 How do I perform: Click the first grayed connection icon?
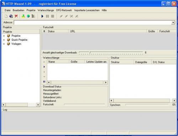coord(61,16)
